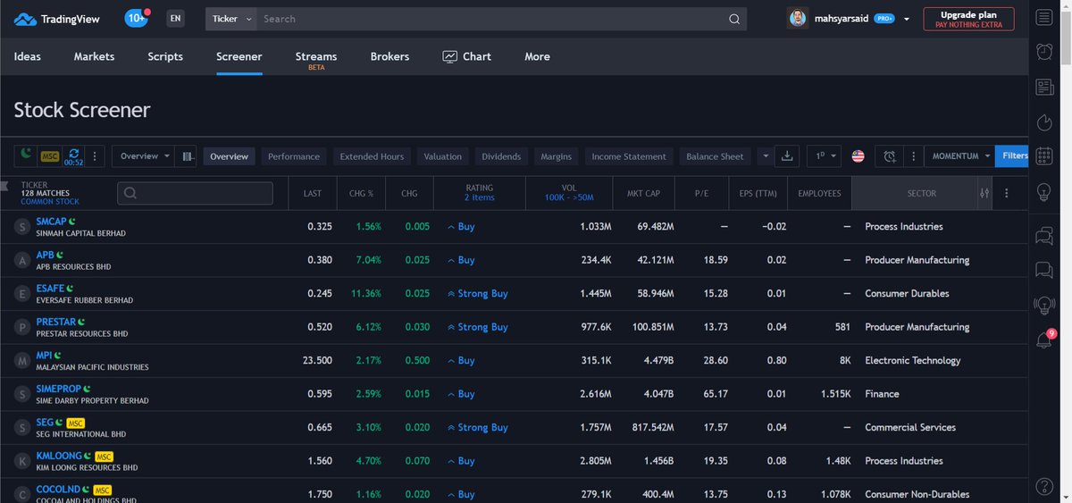Open the help question mark icon
The image size is (1072, 503).
click(x=1044, y=486)
